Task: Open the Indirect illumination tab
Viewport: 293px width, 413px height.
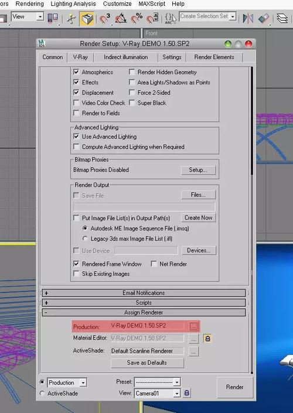Action: [125, 57]
